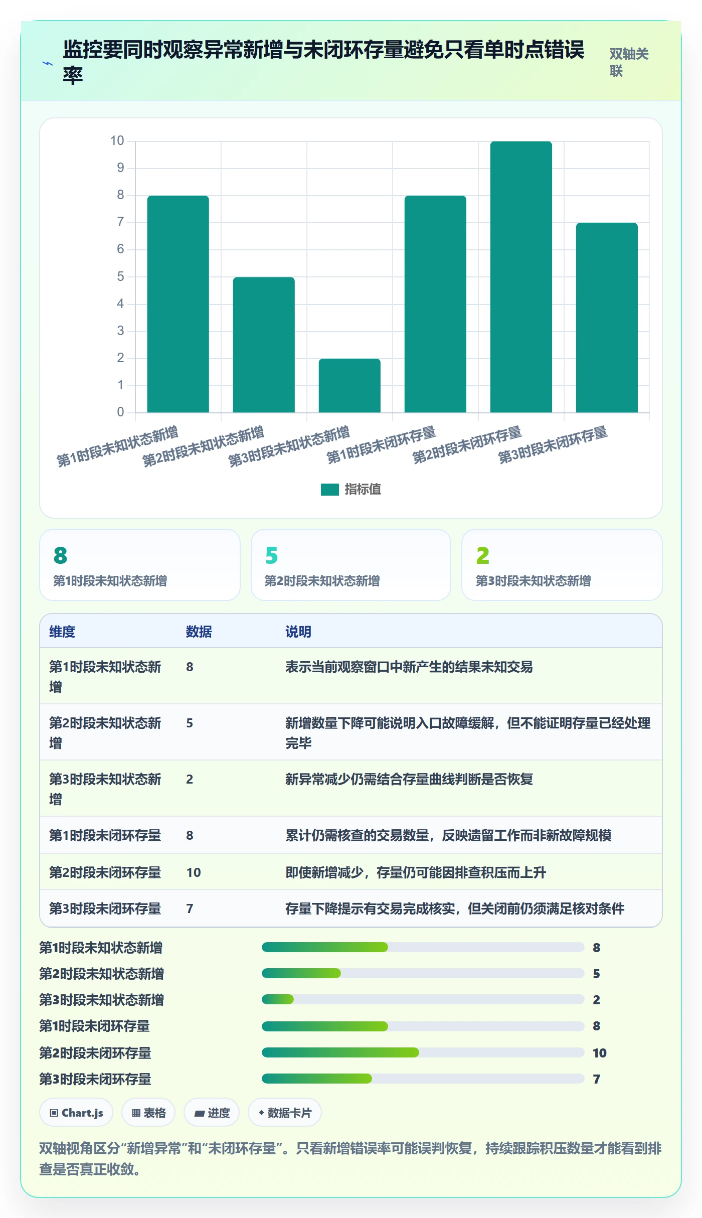Click the value 7 in the table
Viewport: 702px width, 1218px height.
(x=190, y=908)
